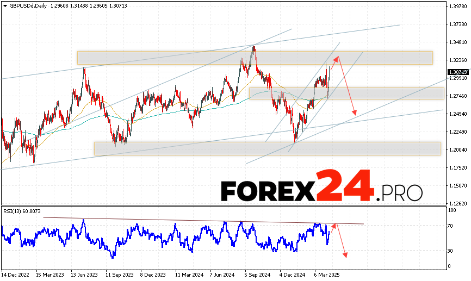Click the FOREX24.PRO watermark logo
The width and height of the screenshot is (471, 281).
point(321,191)
